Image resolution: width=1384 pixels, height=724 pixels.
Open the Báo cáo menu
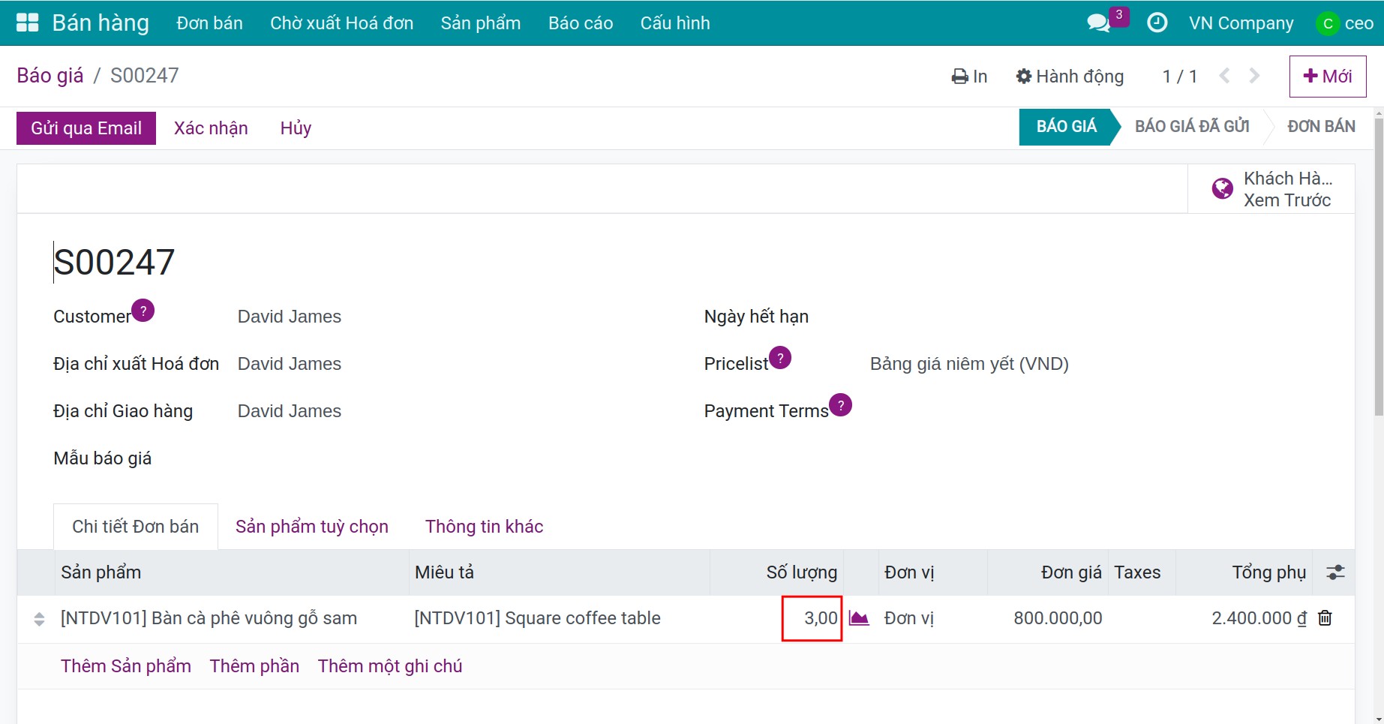coord(581,23)
